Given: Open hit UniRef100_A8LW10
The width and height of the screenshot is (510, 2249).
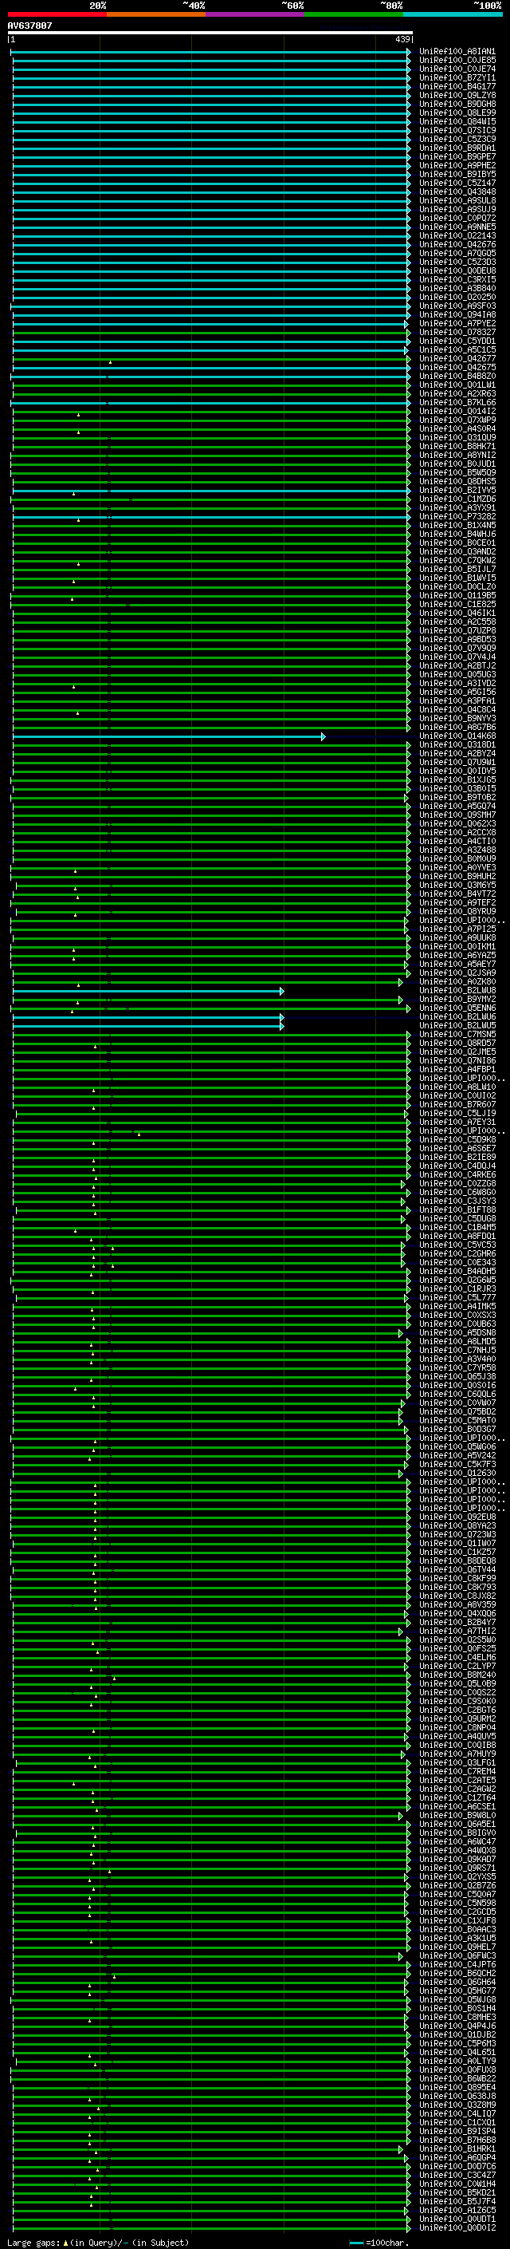Looking at the screenshot, I should click(457, 1087).
